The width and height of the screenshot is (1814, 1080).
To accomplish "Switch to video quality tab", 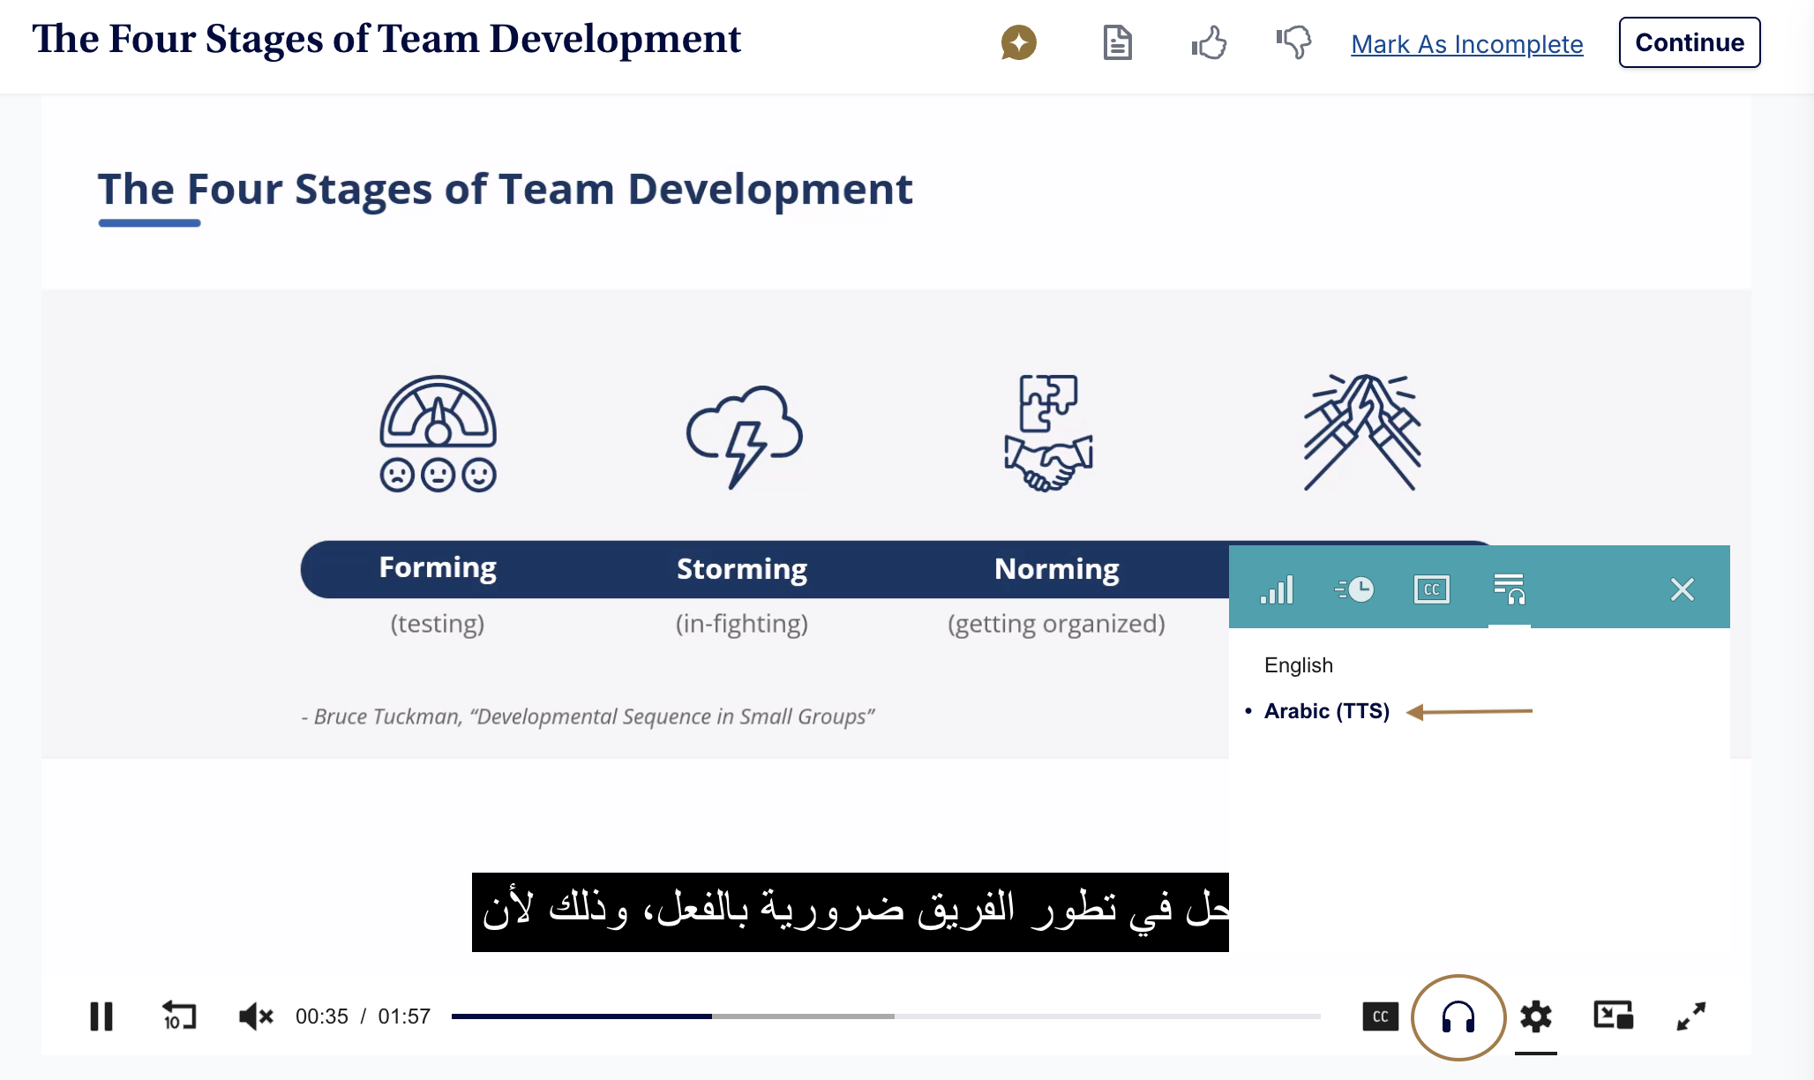I will click(1277, 589).
